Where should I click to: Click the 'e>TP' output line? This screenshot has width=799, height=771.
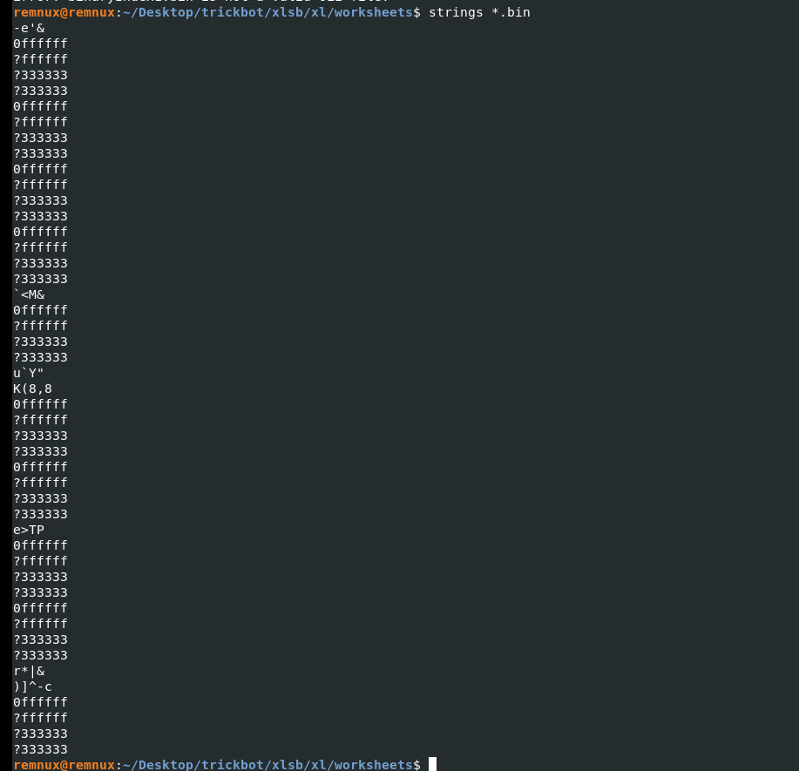tap(29, 530)
